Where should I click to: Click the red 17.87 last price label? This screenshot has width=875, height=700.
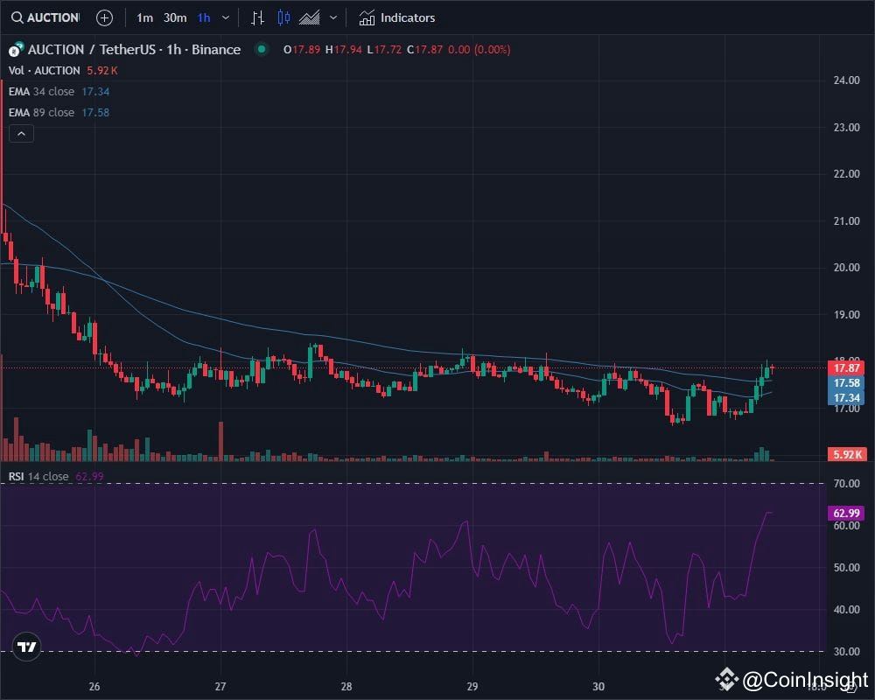pos(846,367)
